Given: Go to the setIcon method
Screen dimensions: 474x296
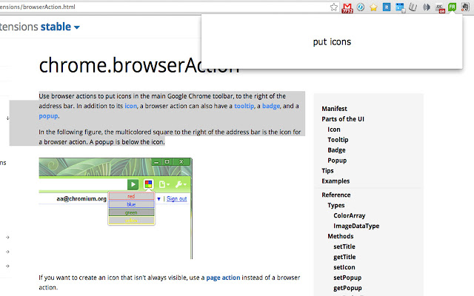Looking at the screenshot, I should click(x=344, y=267).
